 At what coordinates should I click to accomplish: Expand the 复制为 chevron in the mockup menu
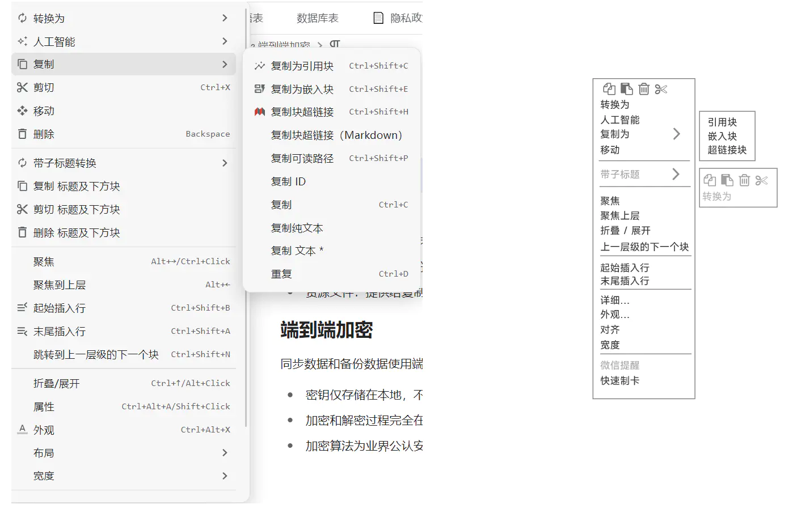[676, 134]
